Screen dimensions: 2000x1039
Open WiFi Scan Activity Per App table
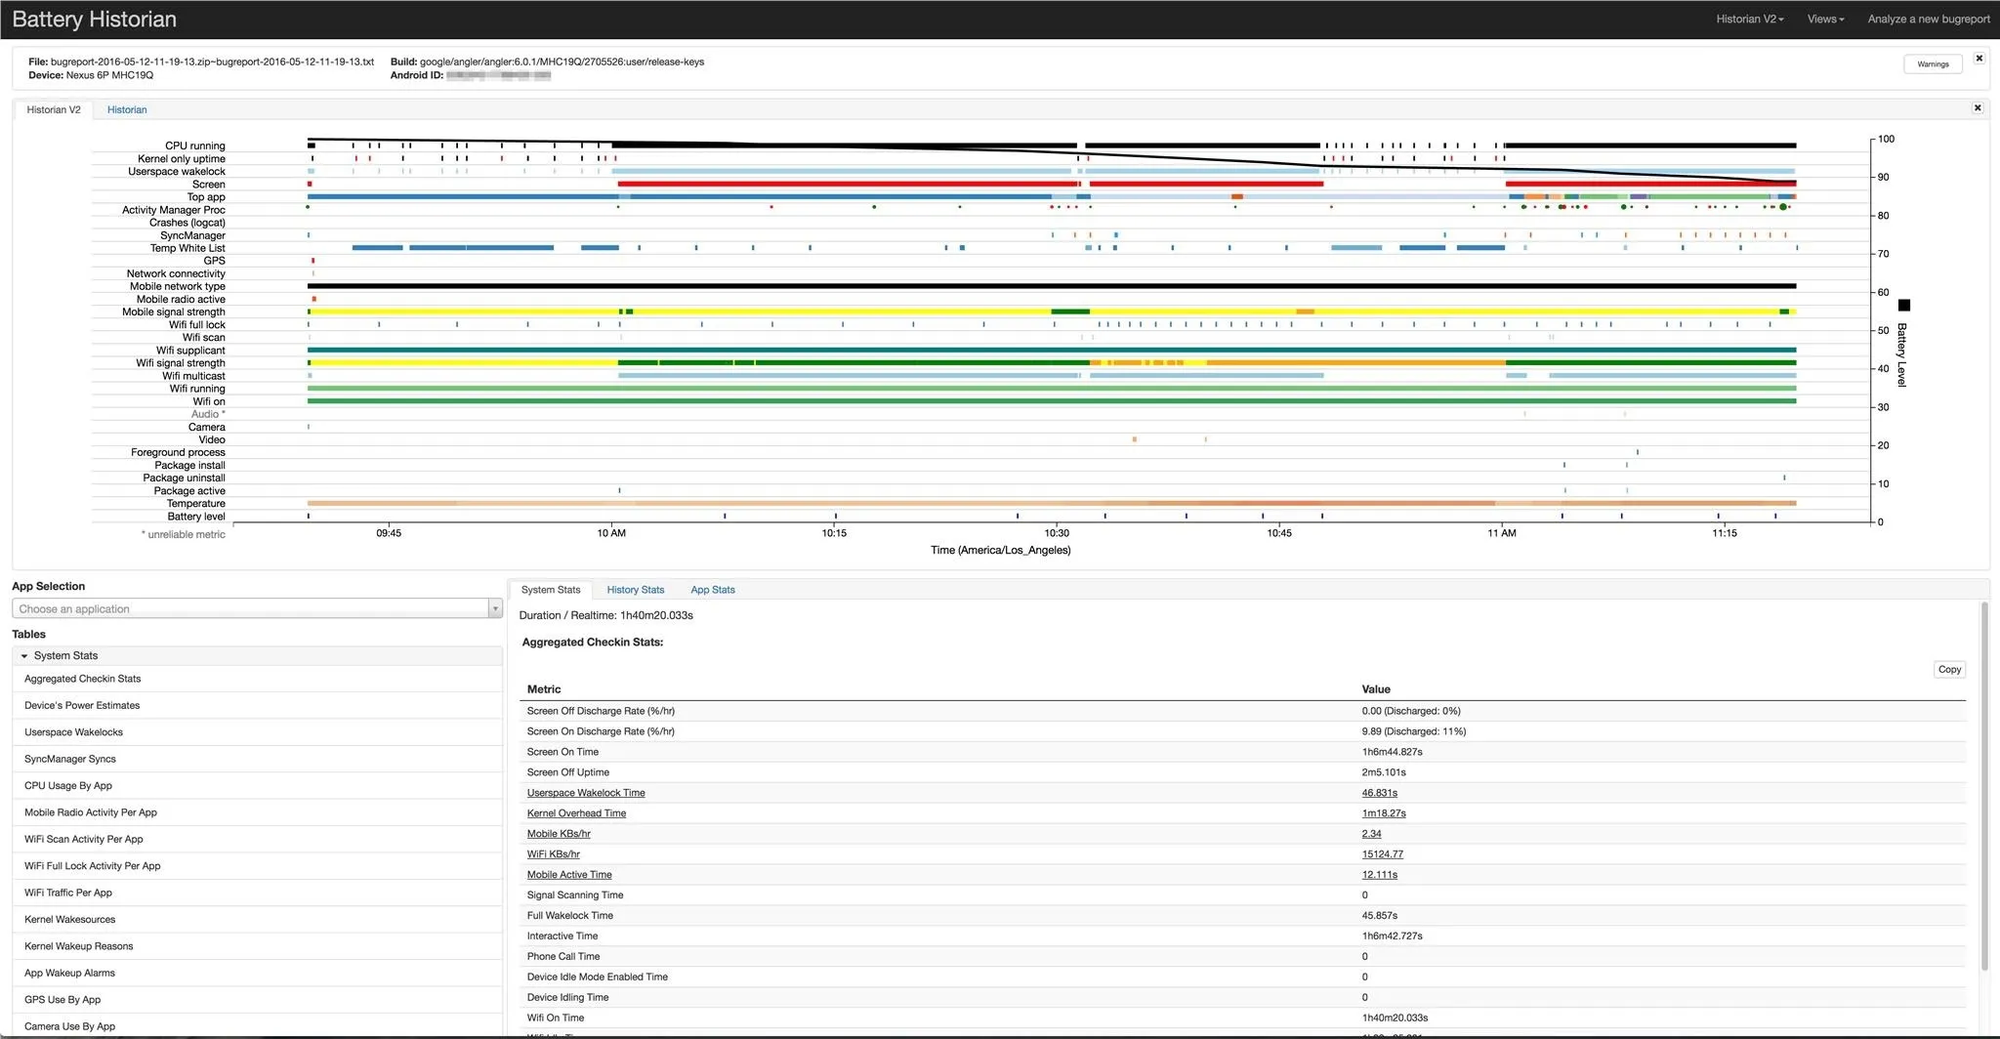pos(84,839)
